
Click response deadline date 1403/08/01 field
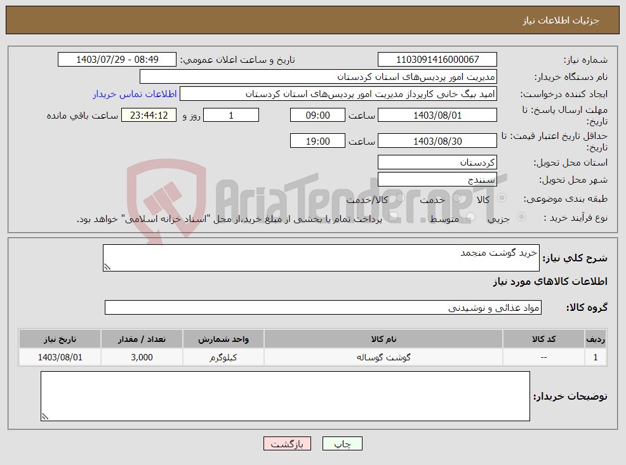tap(437, 115)
